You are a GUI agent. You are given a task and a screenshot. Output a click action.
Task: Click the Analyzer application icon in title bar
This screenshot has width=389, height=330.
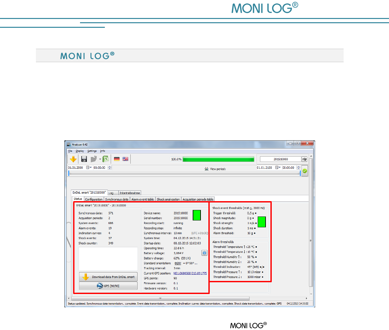tap(69, 144)
